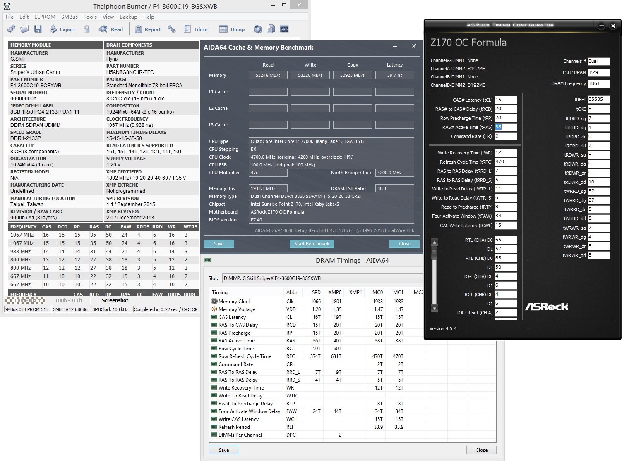Click the Memory Latency value 39.7 ns
622x461 pixels.
pyautogui.click(x=395, y=75)
